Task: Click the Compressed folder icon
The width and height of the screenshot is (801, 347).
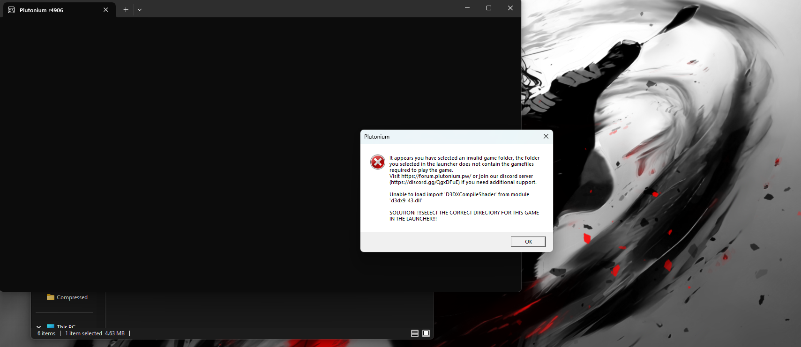Action: pos(51,297)
